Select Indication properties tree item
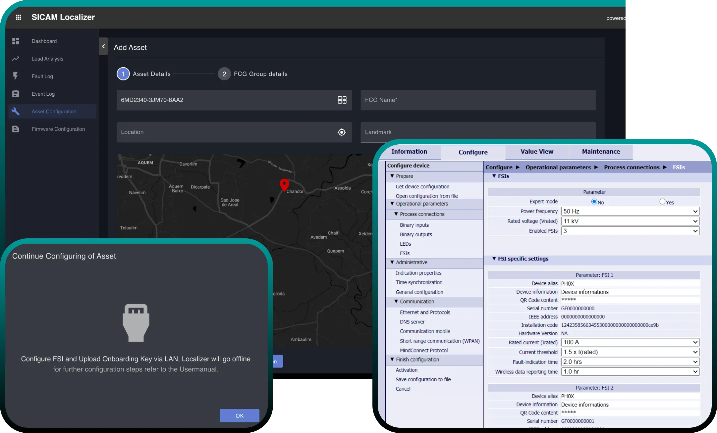Viewport: 717px width, 433px height. (x=418, y=273)
